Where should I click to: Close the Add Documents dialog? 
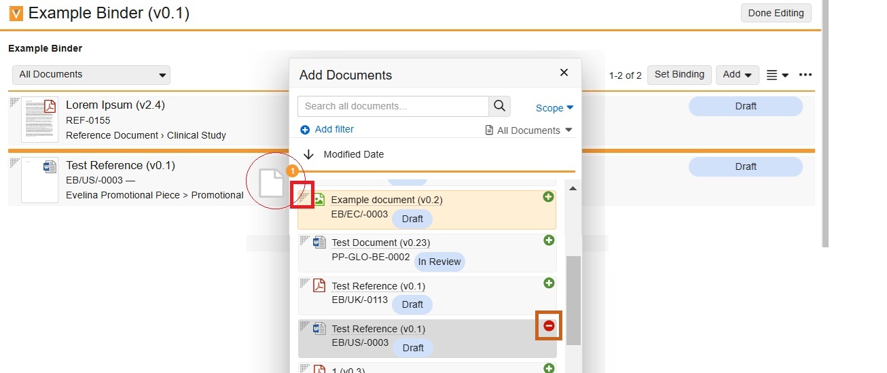[x=564, y=73]
